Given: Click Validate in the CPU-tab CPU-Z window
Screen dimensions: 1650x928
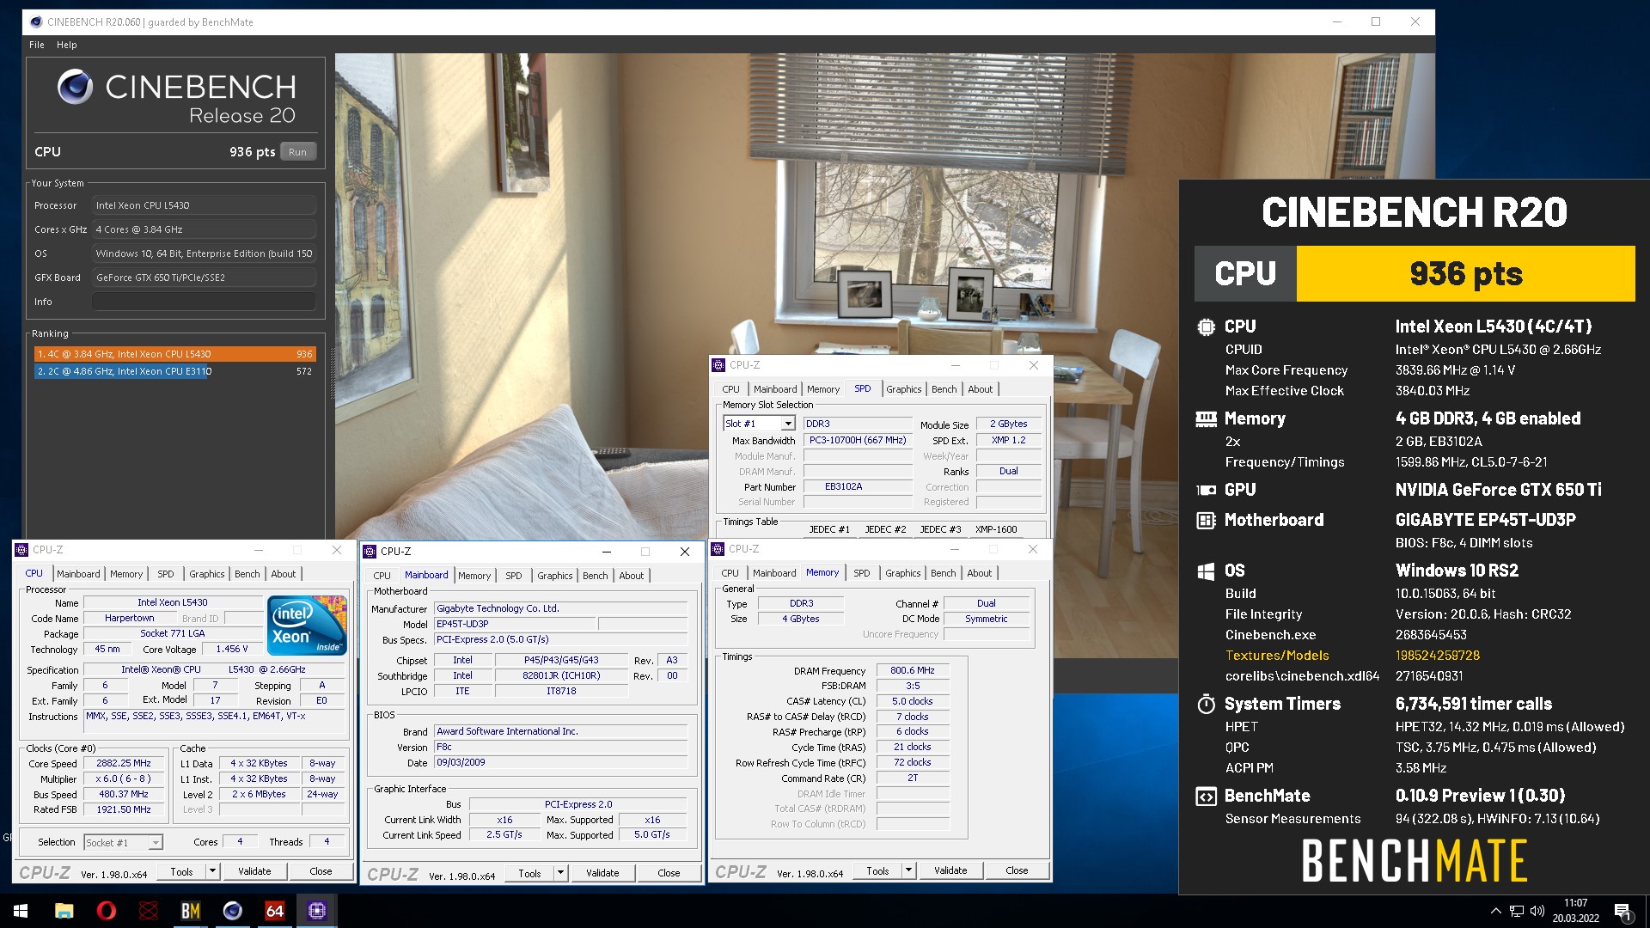Looking at the screenshot, I should click(254, 871).
